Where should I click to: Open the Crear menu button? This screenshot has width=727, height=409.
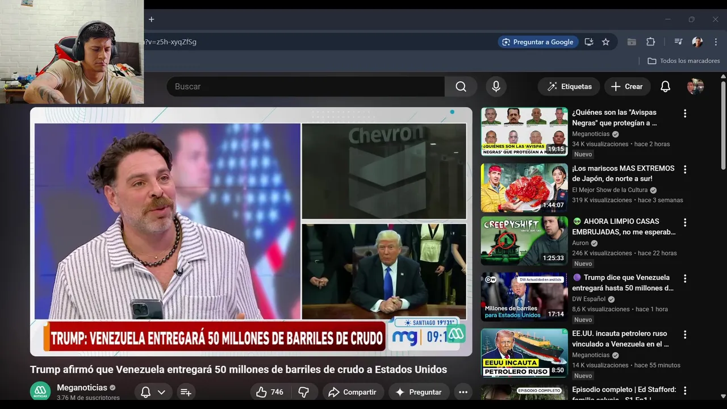tap(627, 86)
